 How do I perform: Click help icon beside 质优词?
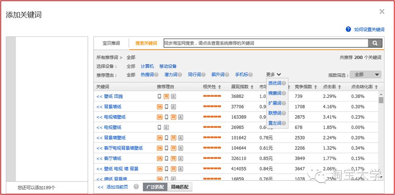284,83
